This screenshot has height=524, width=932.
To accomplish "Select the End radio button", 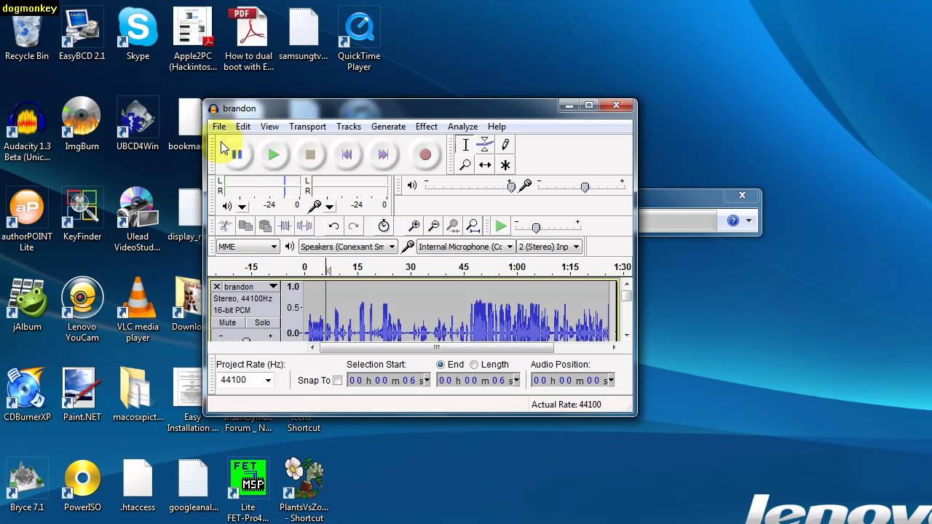I will (441, 365).
